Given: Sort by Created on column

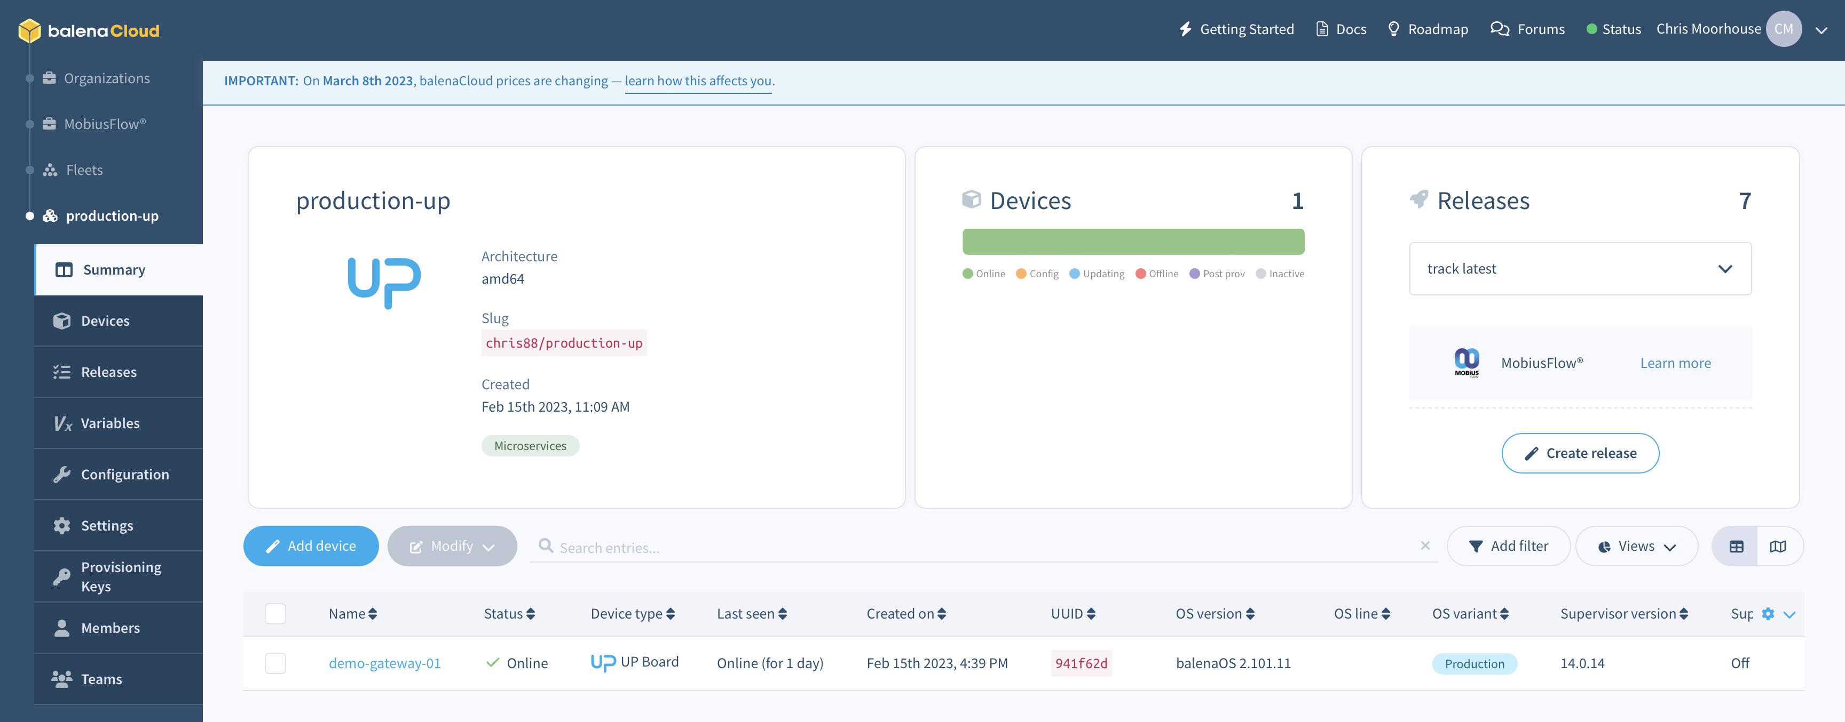Looking at the screenshot, I should coord(906,614).
